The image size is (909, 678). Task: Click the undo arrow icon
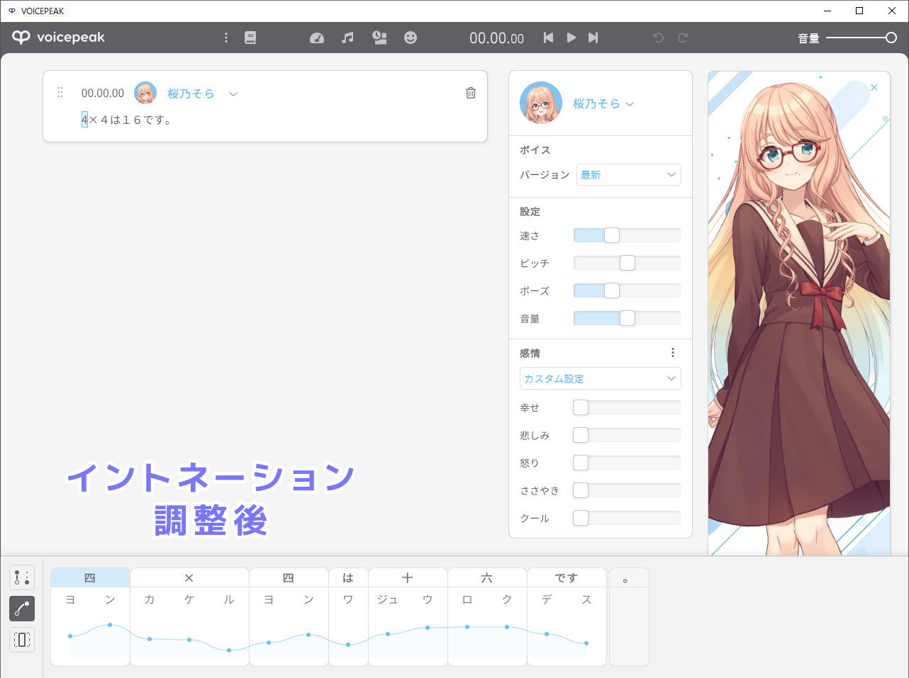(659, 38)
